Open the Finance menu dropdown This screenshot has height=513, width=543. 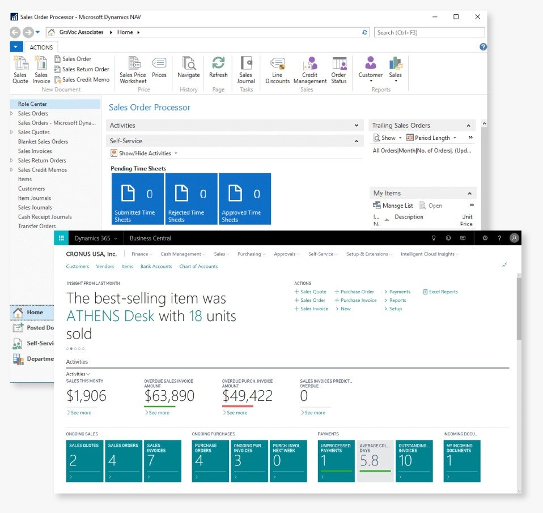point(142,254)
